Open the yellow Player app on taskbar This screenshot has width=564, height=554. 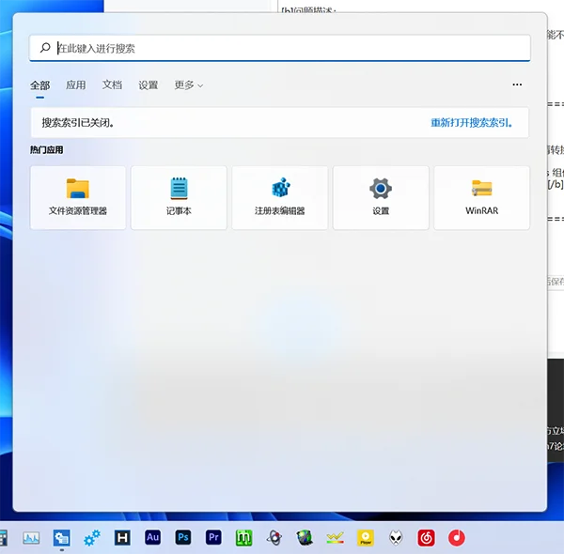click(x=366, y=538)
